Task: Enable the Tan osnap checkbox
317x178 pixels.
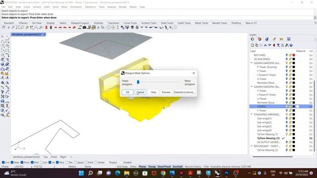Action: (67, 162)
